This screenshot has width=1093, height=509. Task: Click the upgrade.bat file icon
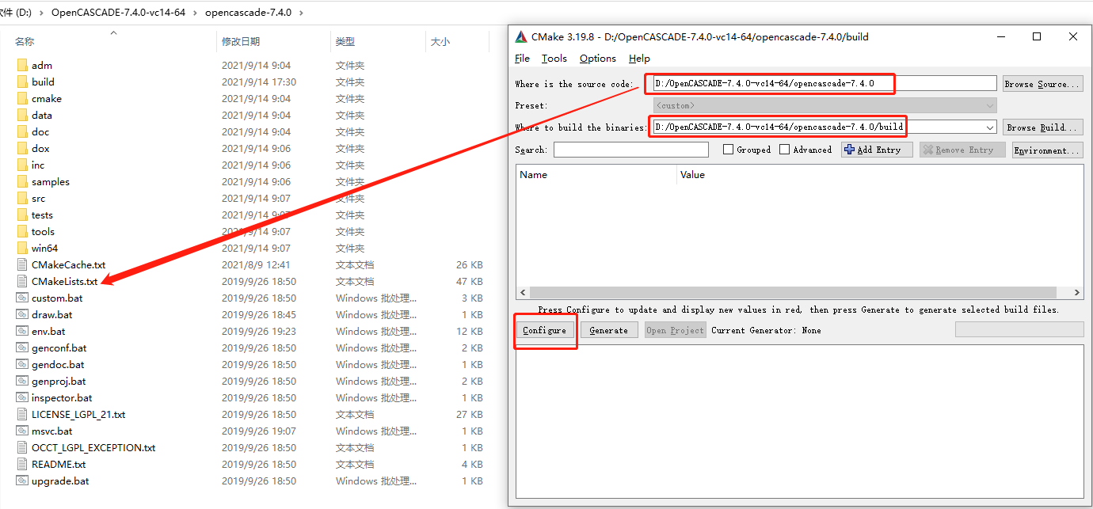[22, 481]
